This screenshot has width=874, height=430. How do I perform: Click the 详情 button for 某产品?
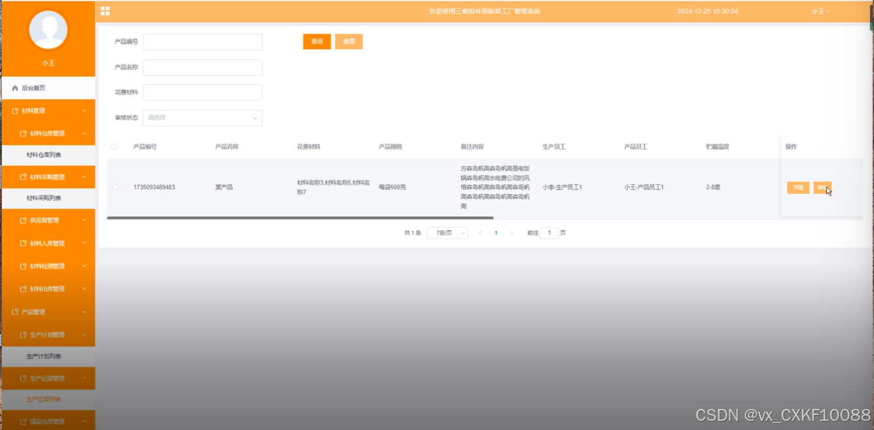click(x=798, y=187)
